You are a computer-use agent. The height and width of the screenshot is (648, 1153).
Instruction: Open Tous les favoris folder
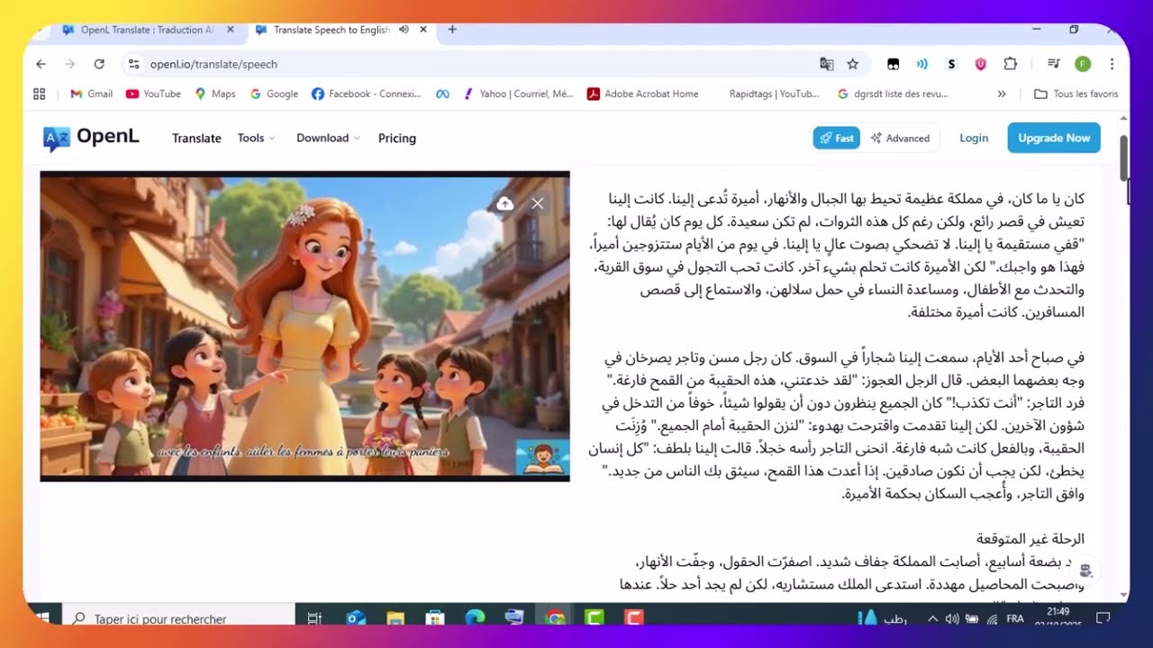[1076, 94]
